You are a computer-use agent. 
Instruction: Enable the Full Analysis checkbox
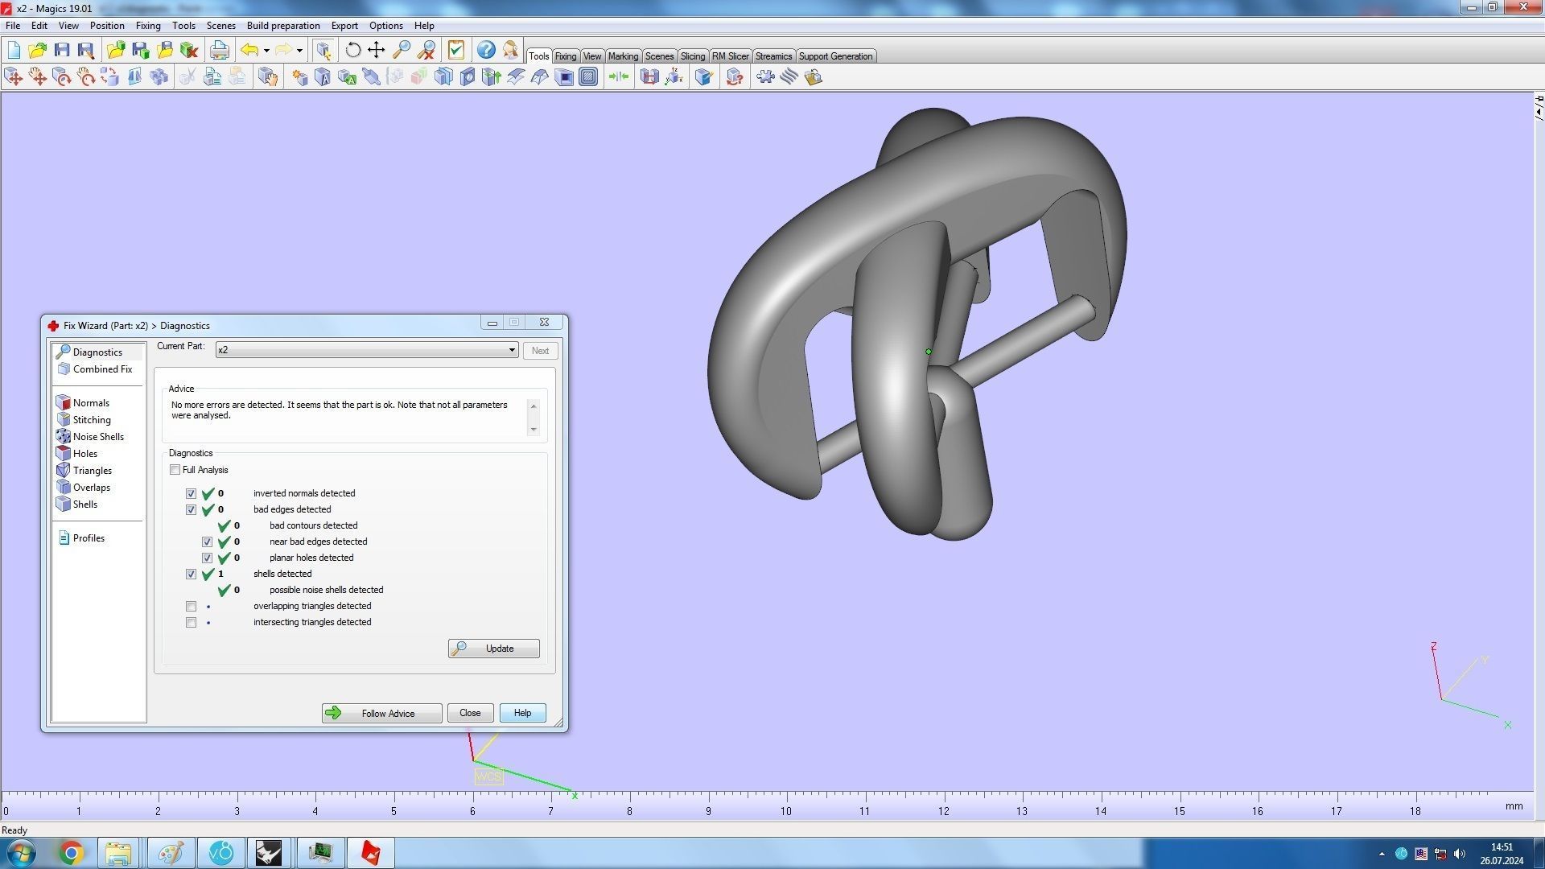(175, 470)
